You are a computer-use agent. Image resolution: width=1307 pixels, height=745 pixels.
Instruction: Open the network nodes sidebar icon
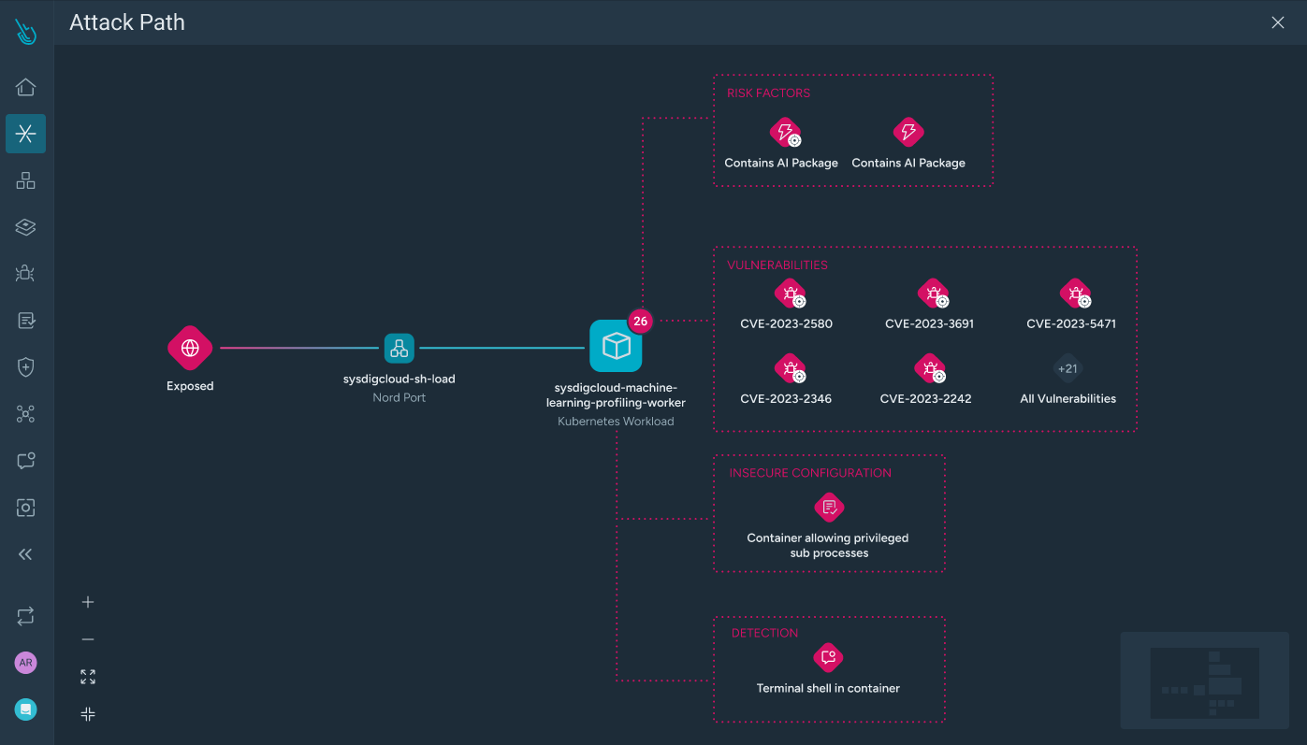[x=26, y=414]
